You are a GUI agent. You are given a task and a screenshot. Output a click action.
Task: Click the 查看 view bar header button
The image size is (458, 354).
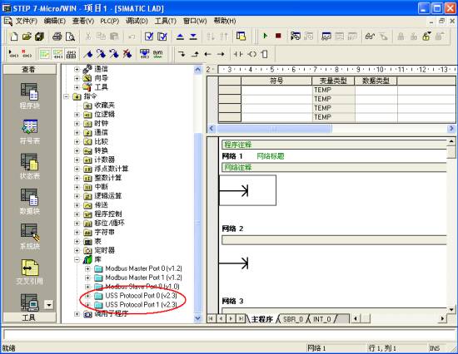pos(29,70)
